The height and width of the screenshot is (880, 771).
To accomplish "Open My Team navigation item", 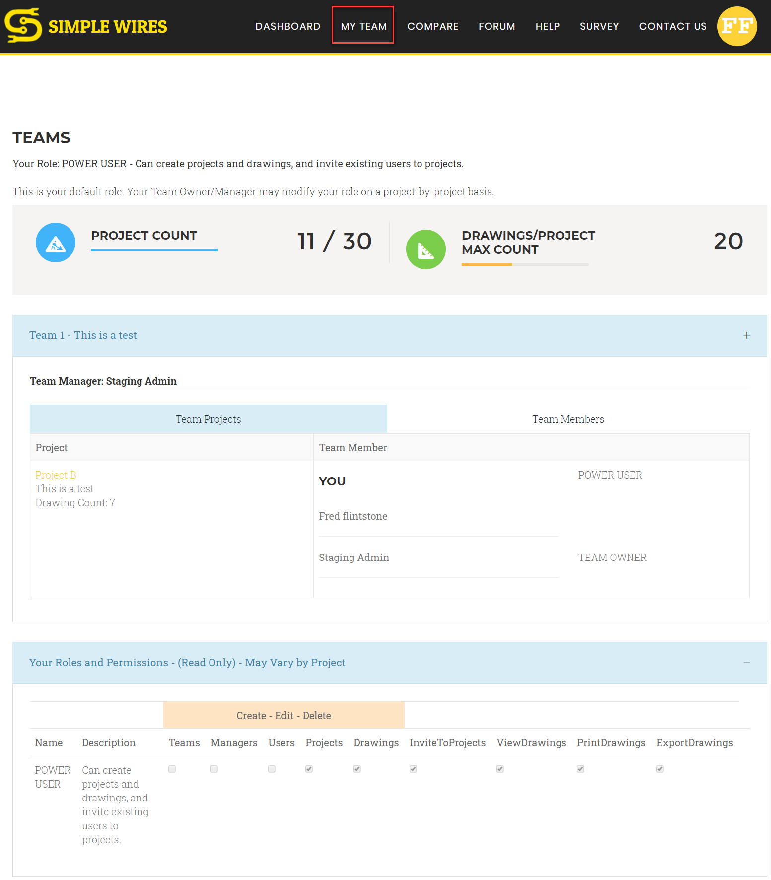I will [363, 26].
